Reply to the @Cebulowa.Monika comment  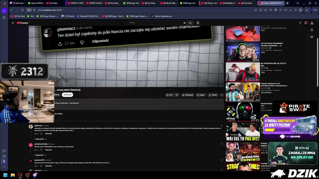coord(48,150)
